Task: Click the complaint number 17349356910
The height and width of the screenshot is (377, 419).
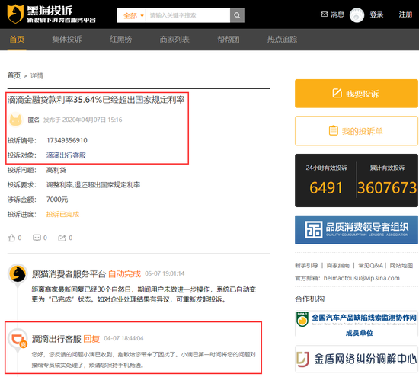Action: click(67, 140)
